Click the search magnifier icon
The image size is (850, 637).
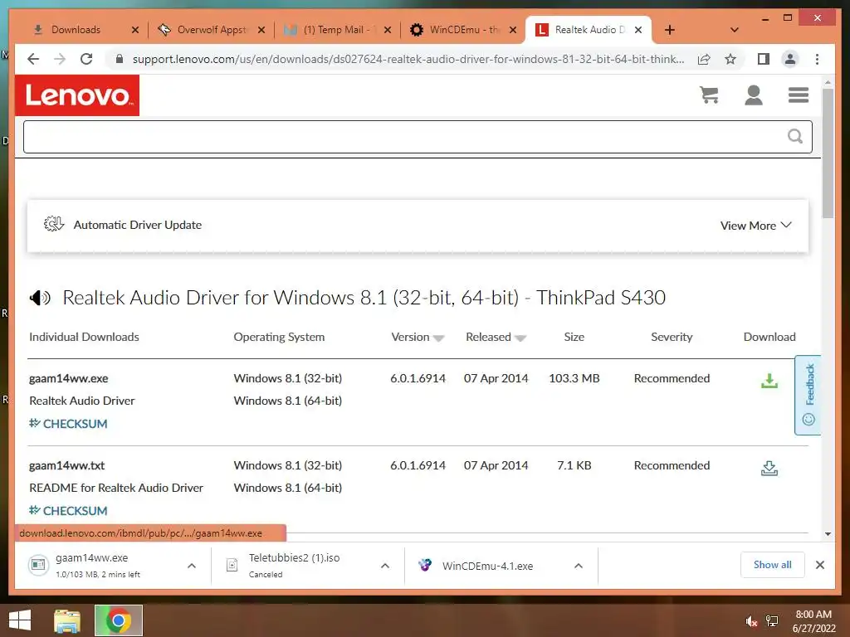[794, 136]
